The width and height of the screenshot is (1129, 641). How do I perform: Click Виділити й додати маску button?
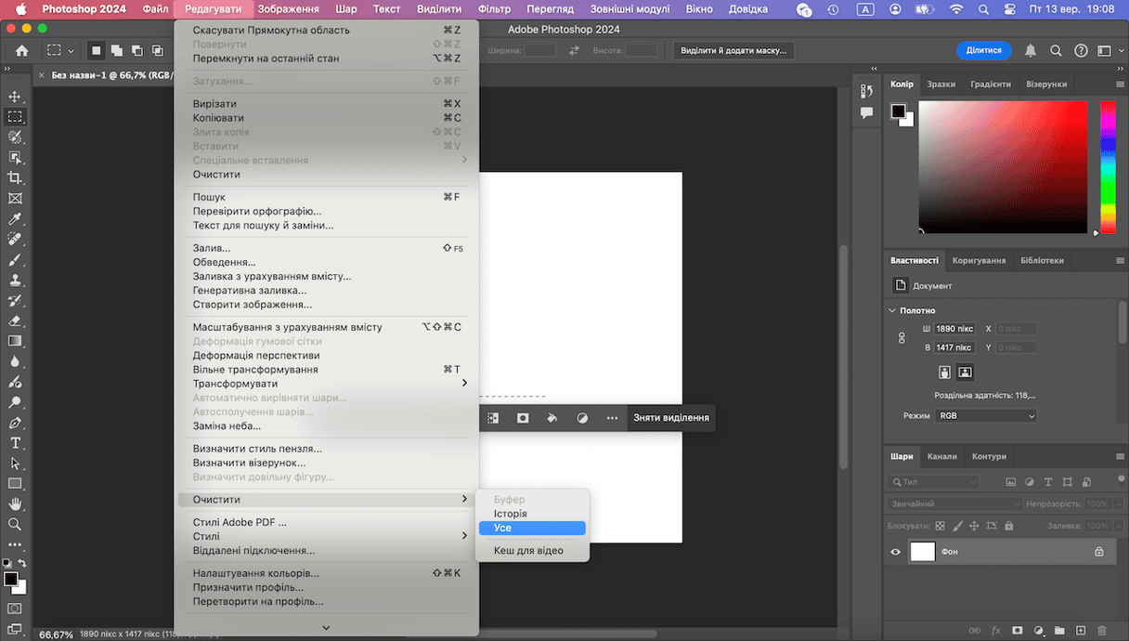tap(733, 50)
